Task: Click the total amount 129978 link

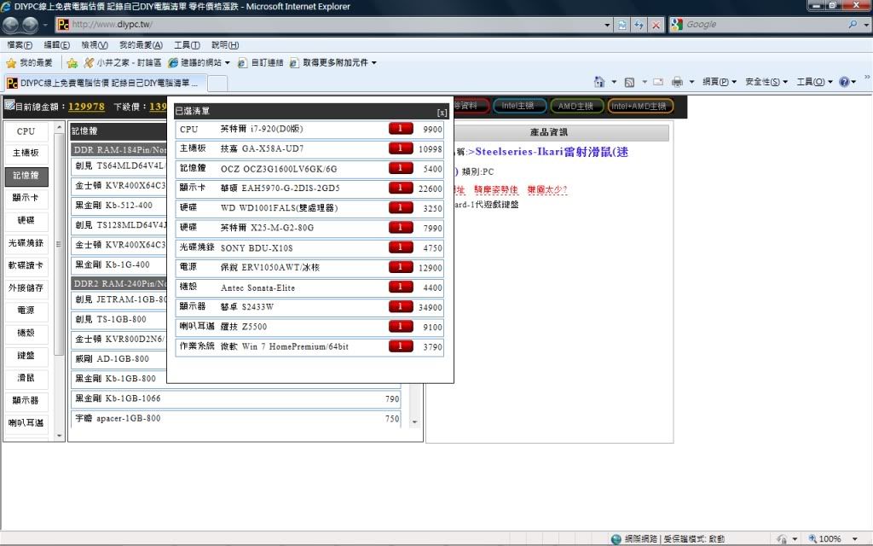Action: click(x=86, y=107)
